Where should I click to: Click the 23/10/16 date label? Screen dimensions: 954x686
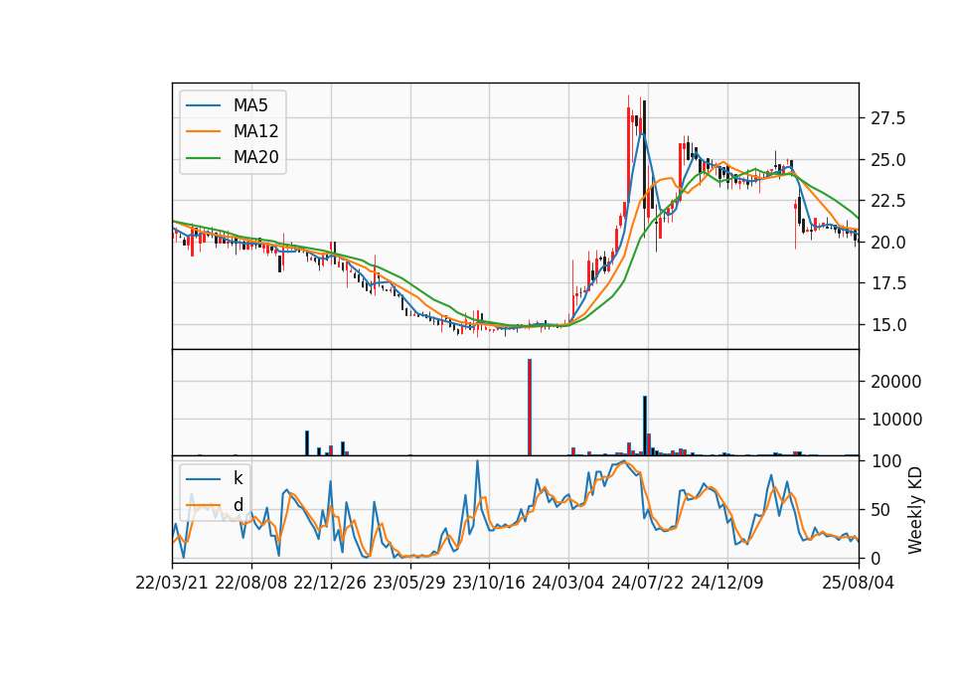(489, 583)
